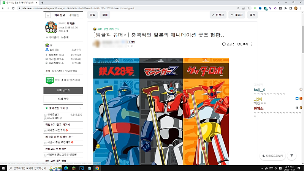Toggle the cafe favorite star box
The height and width of the screenshot is (171, 304).
[48, 15]
